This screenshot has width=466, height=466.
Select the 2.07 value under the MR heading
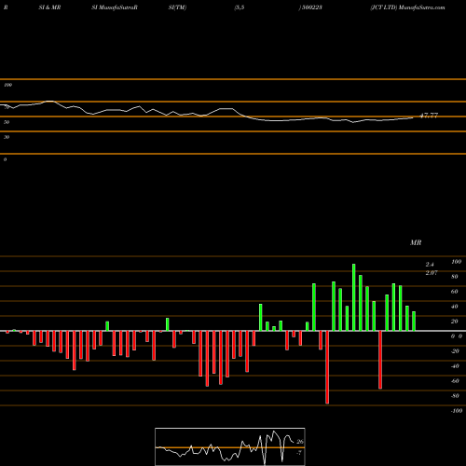(x=432, y=273)
